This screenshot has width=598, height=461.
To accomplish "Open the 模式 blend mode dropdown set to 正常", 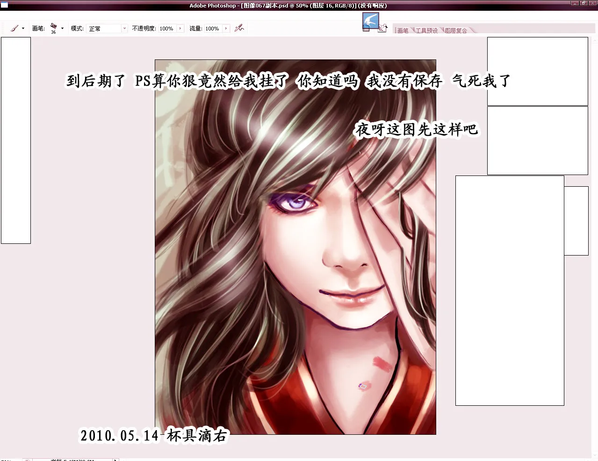I will pos(107,29).
